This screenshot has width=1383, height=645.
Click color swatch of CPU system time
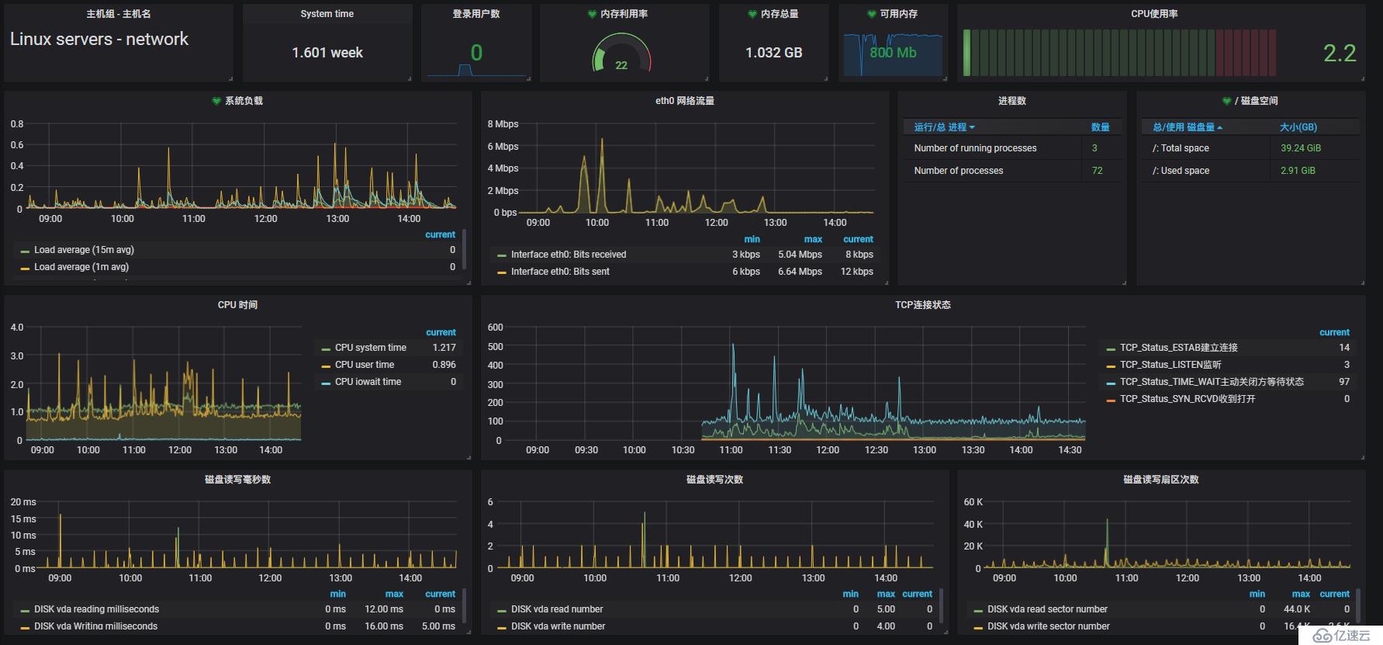[x=326, y=349]
